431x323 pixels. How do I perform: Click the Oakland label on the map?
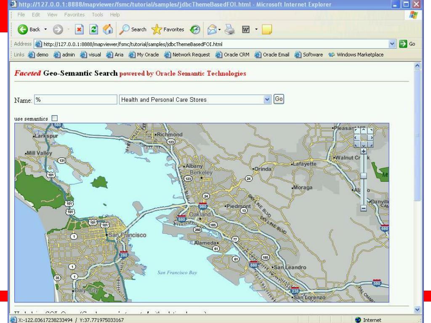[200, 214]
